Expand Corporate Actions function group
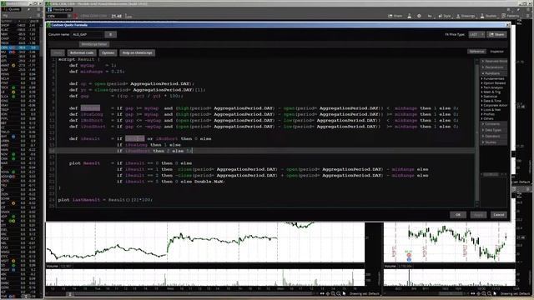Image resolution: width=534 pixels, height=300 pixels. (x=494, y=105)
